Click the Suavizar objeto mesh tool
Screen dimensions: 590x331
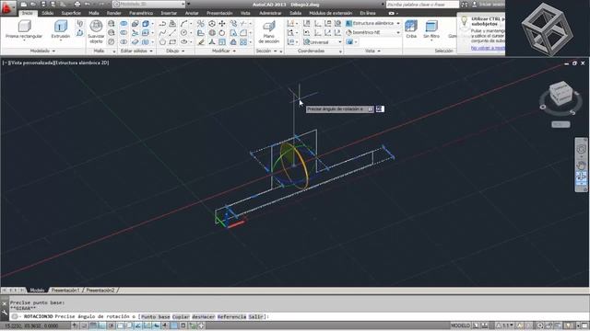pyautogui.click(x=96, y=31)
